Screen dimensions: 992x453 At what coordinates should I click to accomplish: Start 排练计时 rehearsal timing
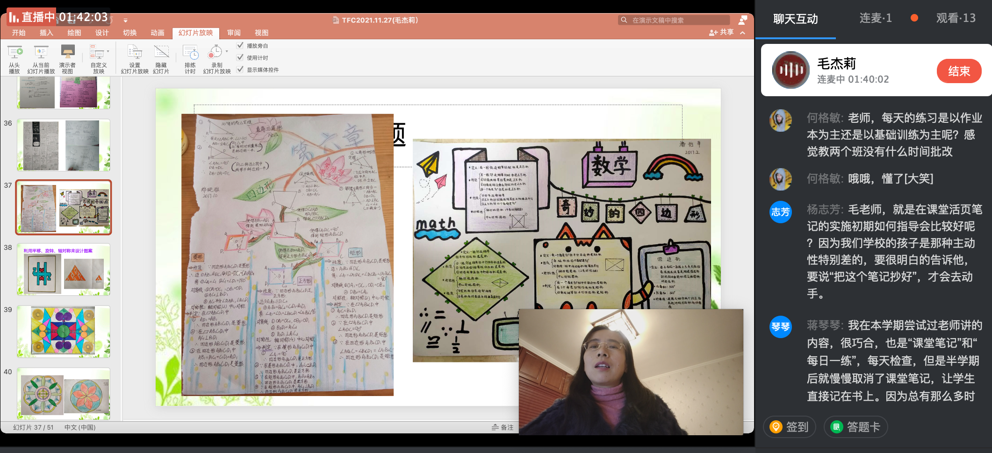(x=190, y=53)
